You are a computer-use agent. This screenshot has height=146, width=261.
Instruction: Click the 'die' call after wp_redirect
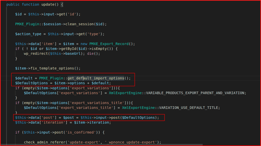tap(90, 54)
